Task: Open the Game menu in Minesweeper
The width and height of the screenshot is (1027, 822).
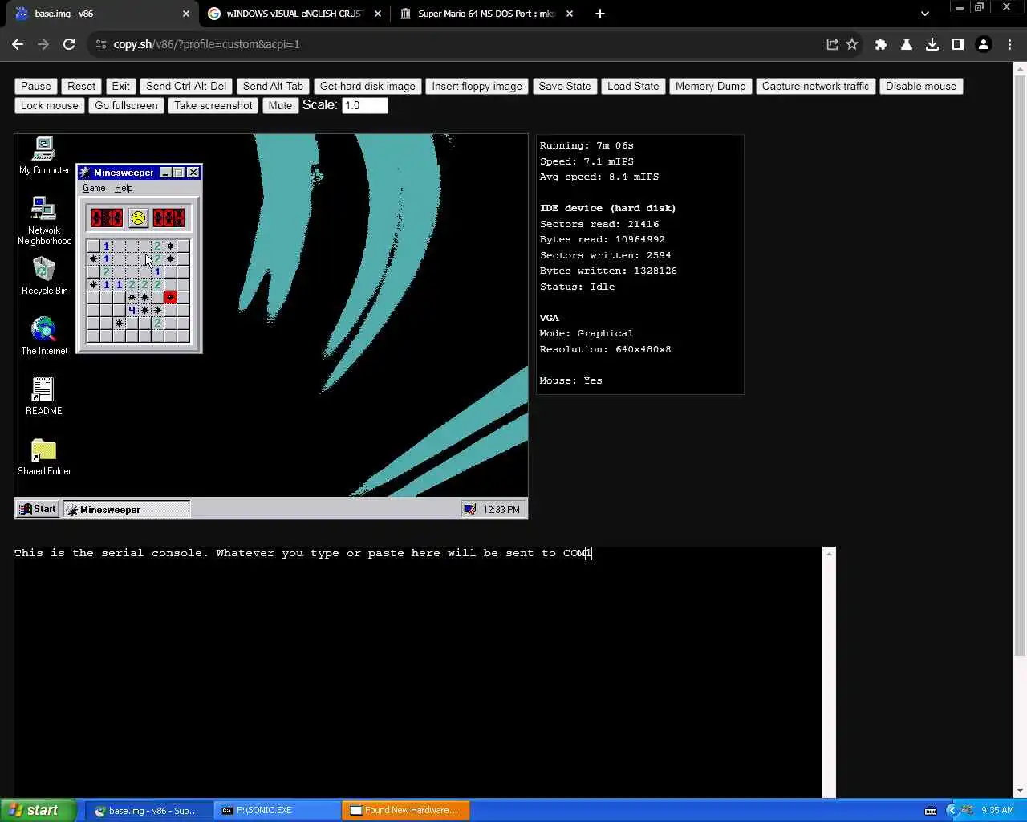Action: (94, 188)
